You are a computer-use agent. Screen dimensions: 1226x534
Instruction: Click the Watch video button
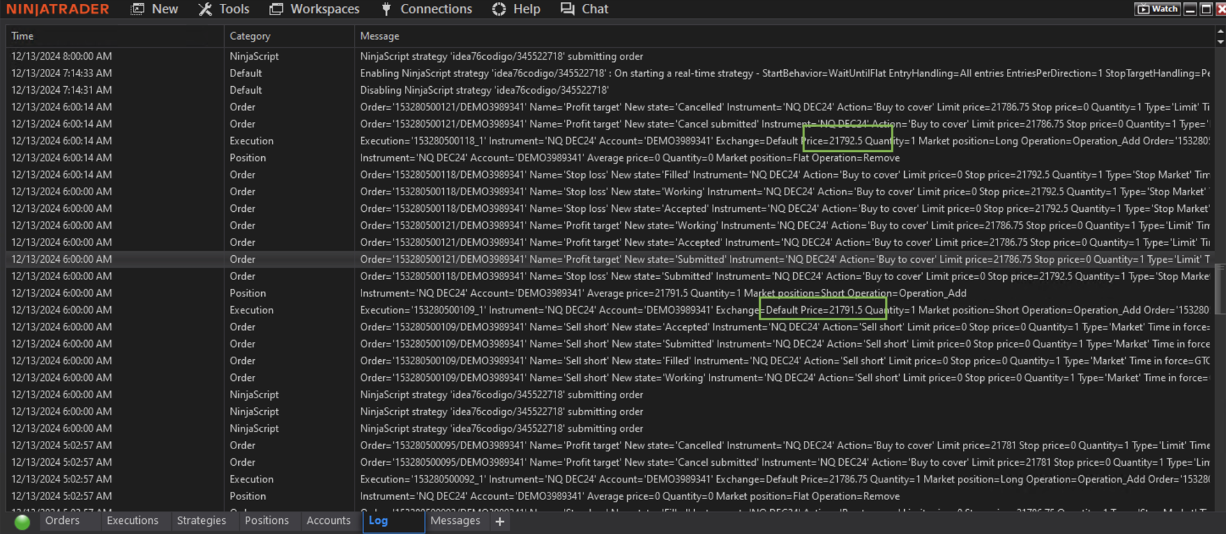(1157, 9)
